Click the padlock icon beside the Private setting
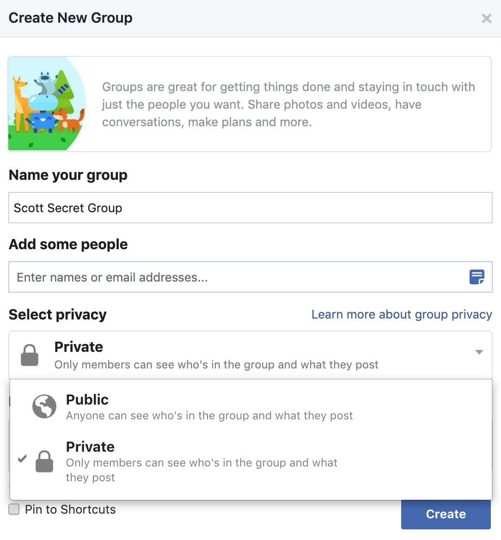The width and height of the screenshot is (501, 540). [29, 354]
